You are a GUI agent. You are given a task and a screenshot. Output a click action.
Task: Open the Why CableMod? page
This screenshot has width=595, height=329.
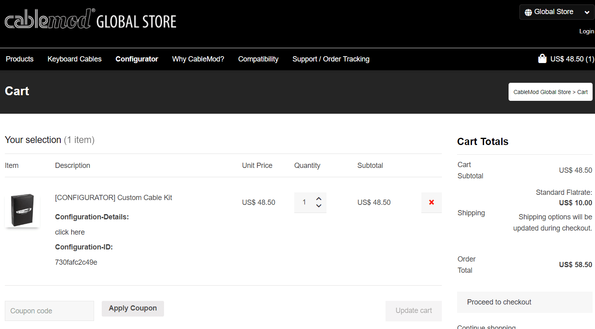(198, 59)
